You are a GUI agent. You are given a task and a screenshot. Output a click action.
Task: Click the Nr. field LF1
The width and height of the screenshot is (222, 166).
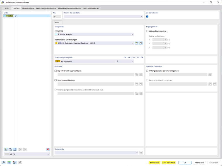pyautogui.click(x=57, y=17)
